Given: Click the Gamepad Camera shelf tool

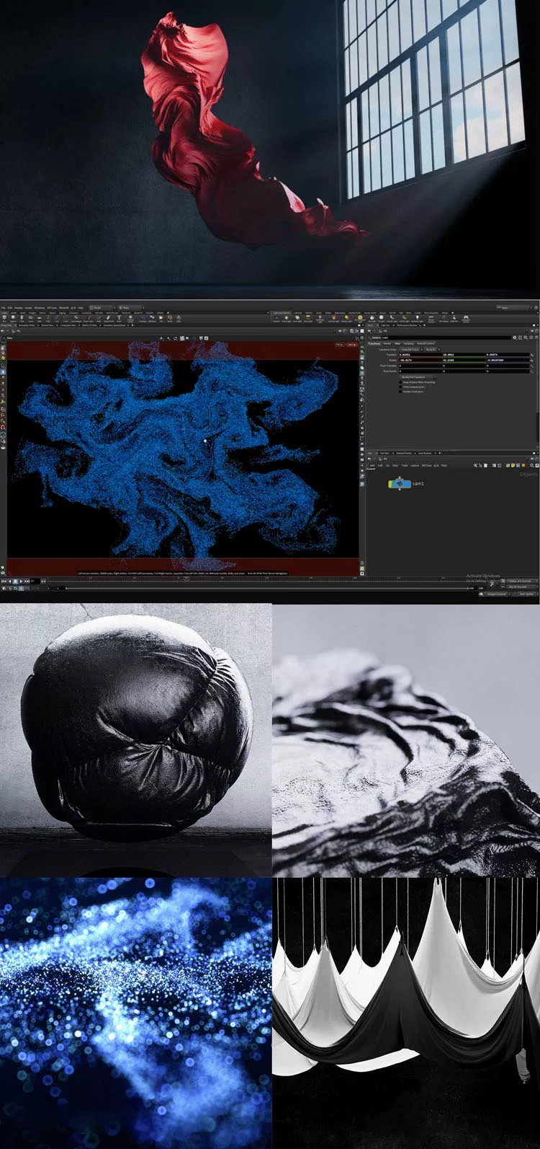Looking at the screenshot, I should click(x=466, y=318).
